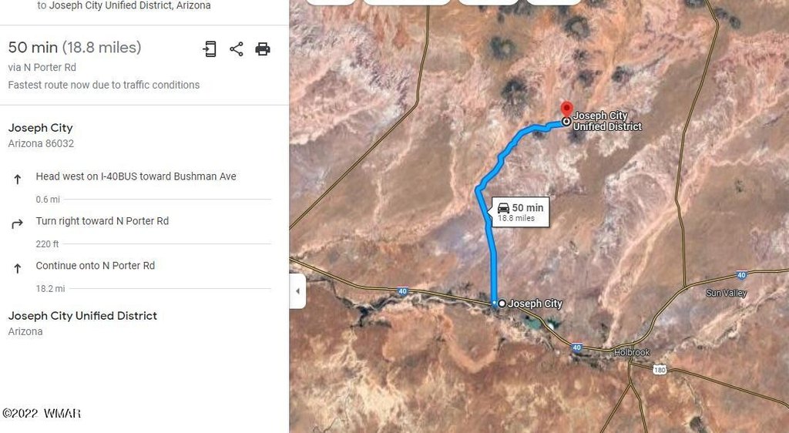Image resolution: width=789 pixels, height=433 pixels.
Task: Click the share directions icon
Action: (x=237, y=49)
